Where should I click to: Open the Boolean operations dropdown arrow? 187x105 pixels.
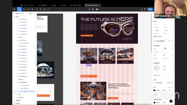pyautogui.click(x=99, y=9)
